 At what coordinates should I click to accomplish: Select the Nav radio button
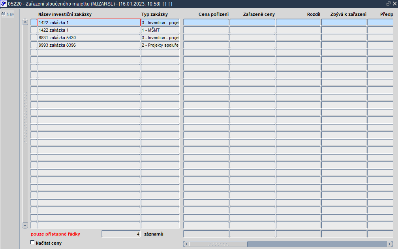(4, 14)
